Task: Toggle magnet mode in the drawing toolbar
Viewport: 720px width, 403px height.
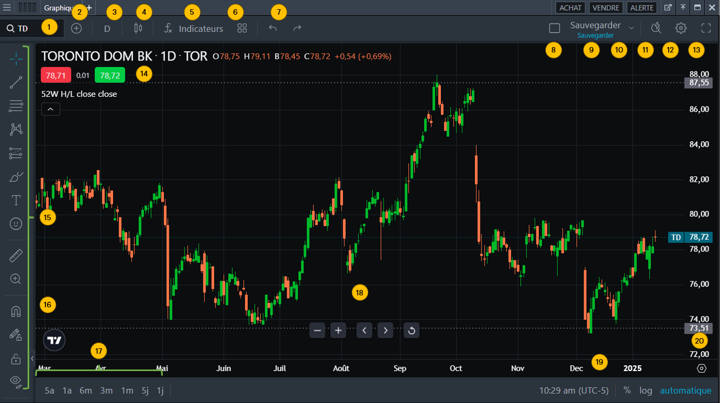Action: click(x=16, y=312)
